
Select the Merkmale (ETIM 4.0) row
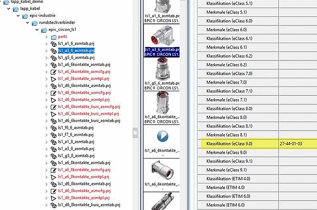(x=257, y=188)
